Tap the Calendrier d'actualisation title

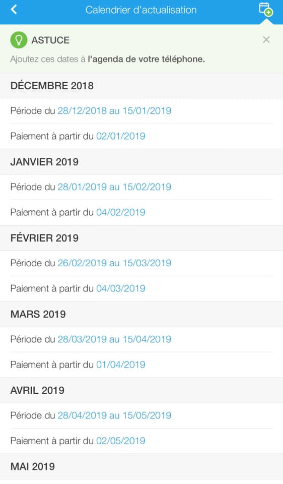click(x=141, y=10)
